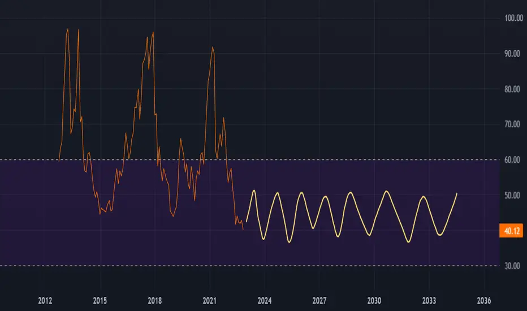This screenshot has height=311, width=527.
Task: Click the 70.00 price axis label
Action: tap(512, 124)
